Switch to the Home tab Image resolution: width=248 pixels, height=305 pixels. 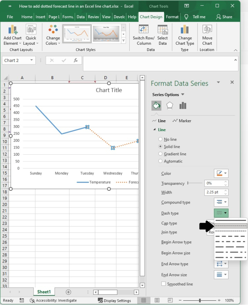click(x=27, y=17)
